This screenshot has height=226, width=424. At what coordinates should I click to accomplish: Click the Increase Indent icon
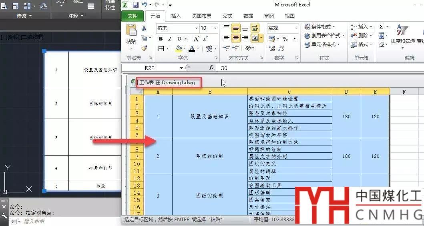tap(236, 48)
